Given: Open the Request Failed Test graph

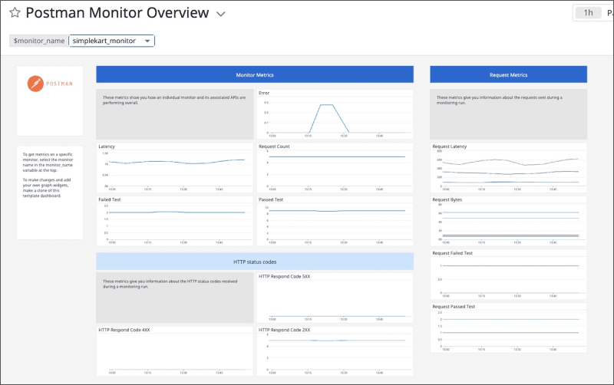Looking at the screenshot, I should pyautogui.click(x=508, y=275).
